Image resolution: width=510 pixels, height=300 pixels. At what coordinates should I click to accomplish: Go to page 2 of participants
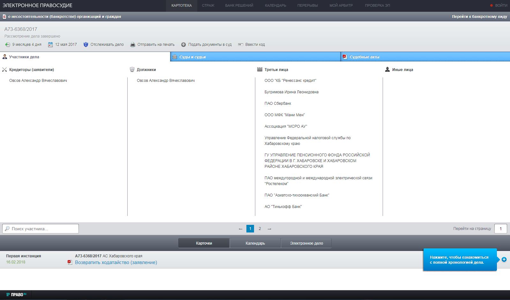pyautogui.click(x=260, y=229)
